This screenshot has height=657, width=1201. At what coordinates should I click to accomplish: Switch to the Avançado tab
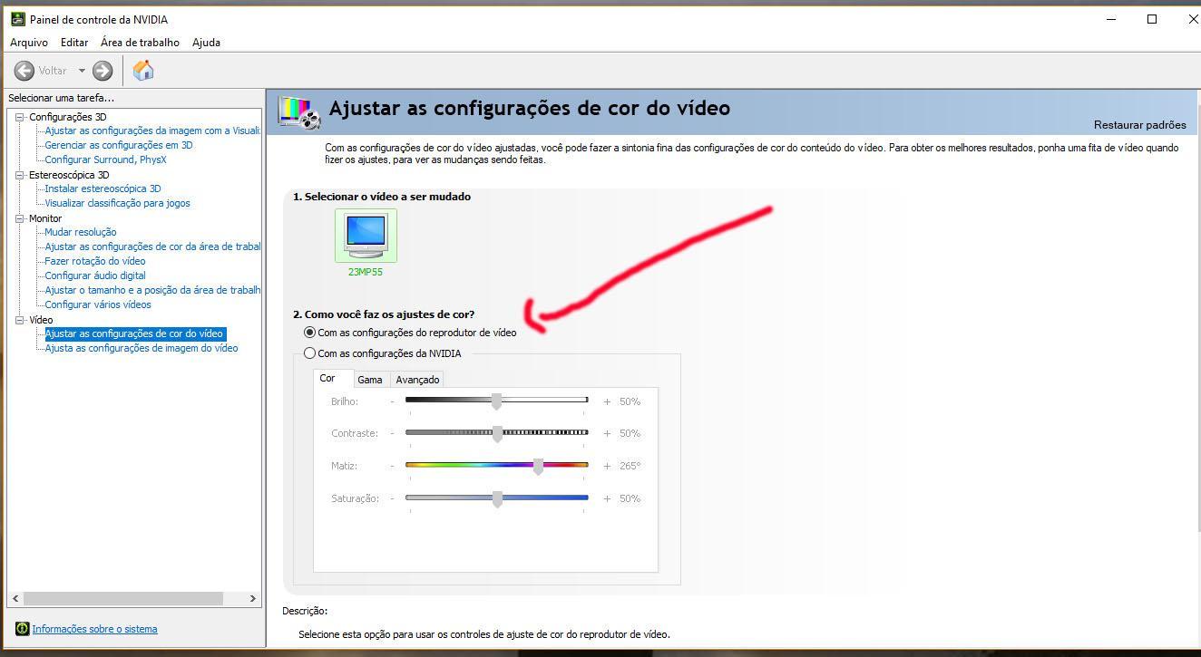click(417, 380)
